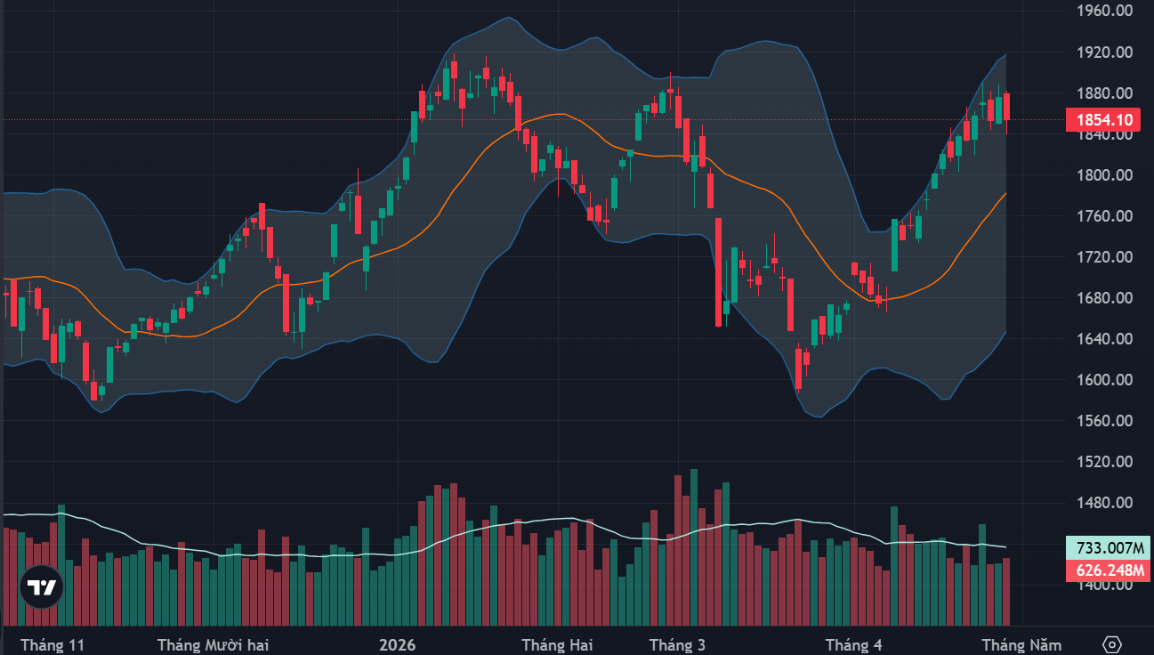
Task: Click the Tháng 4 time axis label
Action: pos(853,644)
